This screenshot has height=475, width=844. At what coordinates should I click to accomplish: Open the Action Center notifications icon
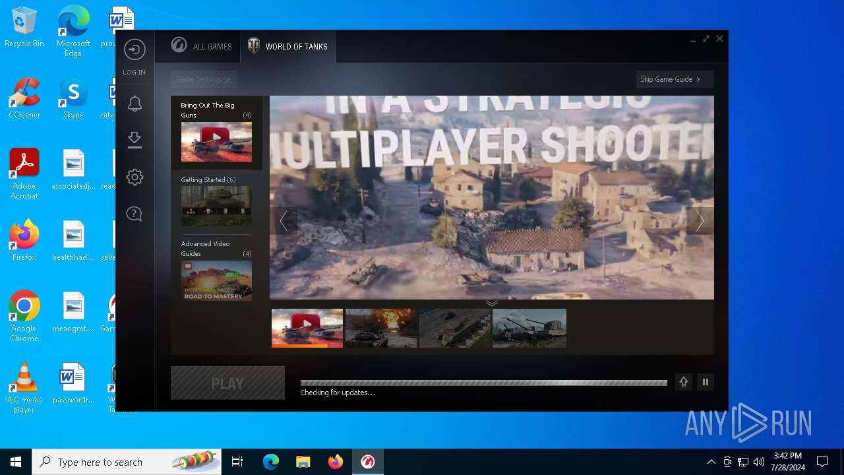click(x=822, y=462)
